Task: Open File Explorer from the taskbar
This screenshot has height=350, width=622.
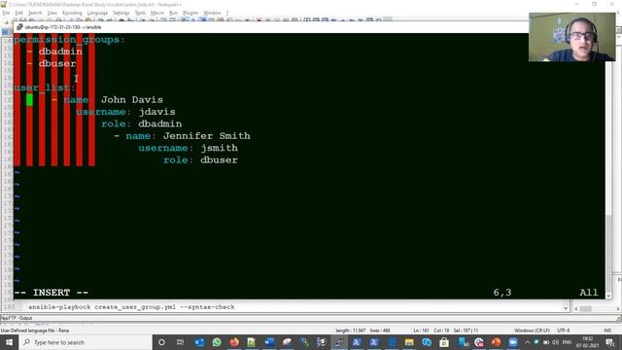Action: (x=409, y=342)
